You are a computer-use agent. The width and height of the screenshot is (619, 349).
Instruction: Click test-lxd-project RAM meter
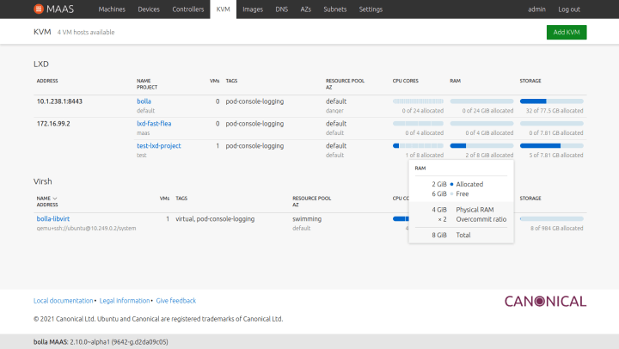pos(481,145)
